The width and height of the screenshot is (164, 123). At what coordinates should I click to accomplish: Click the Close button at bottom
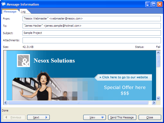tap(150, 117)
